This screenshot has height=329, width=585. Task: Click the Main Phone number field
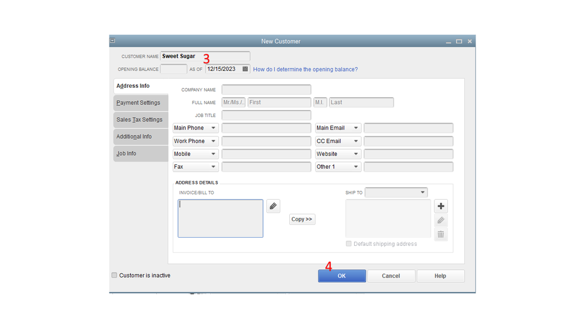(x=266, y=128)
